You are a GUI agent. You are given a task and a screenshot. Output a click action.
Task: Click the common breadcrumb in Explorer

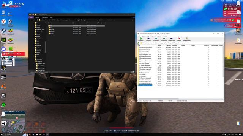tap(72, 20)
